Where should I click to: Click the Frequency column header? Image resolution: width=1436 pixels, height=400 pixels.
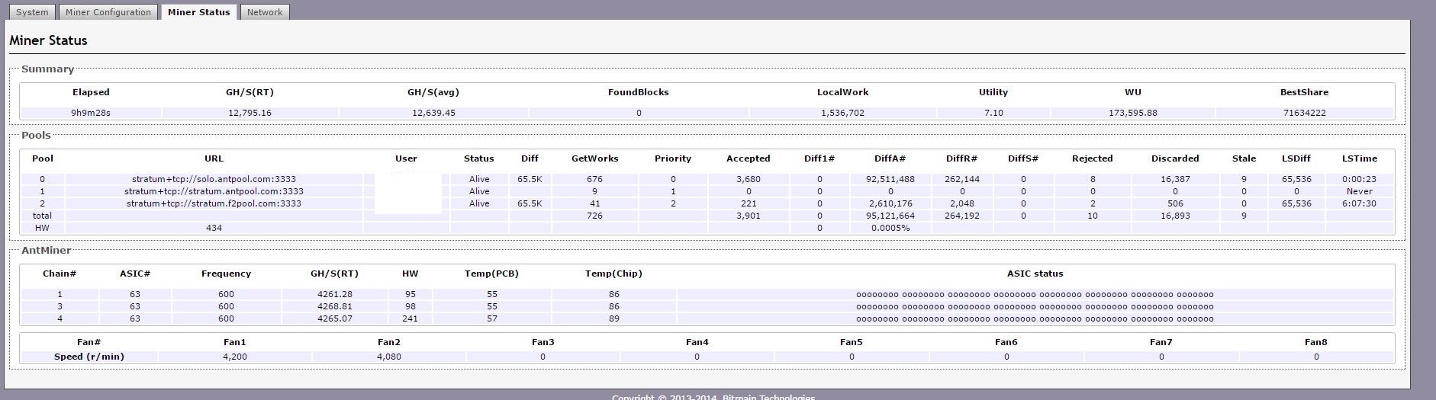(226, 274)
